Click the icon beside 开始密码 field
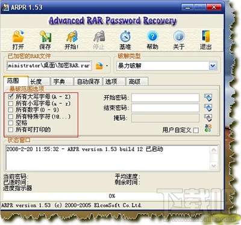This screenshot has width=241, height=225. tap(208, 98)
